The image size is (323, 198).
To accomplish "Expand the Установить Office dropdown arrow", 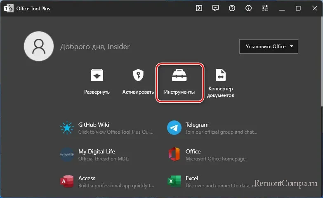I will click(292, 47).
